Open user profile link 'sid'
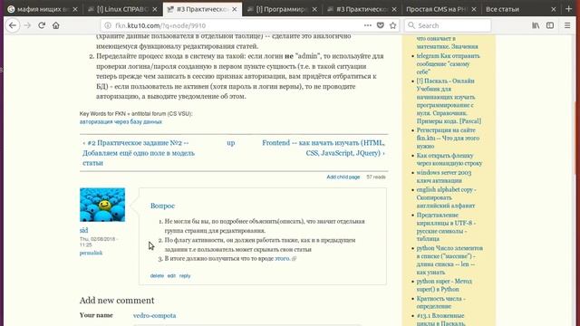580x326 pixels. (83, 230)
